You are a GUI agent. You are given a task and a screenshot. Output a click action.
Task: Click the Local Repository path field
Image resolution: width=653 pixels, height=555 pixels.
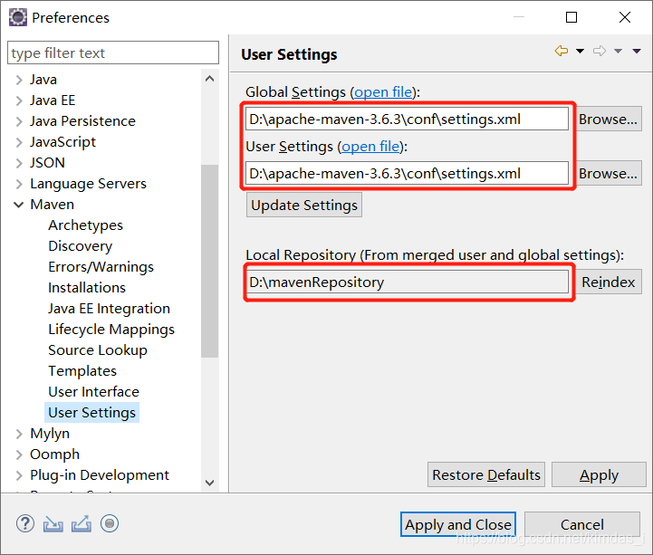[407, 282]
